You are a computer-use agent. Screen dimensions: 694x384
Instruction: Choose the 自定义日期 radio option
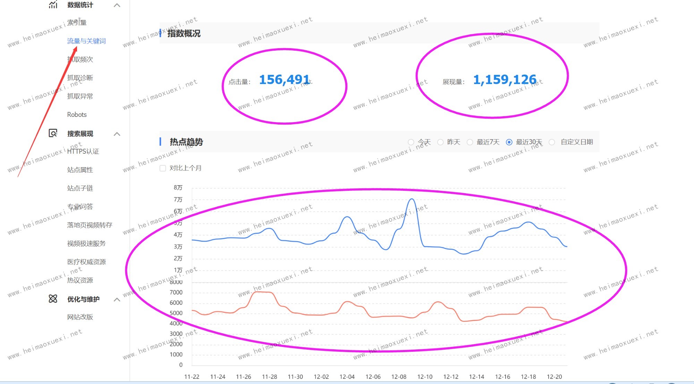(x=552, y=142)
